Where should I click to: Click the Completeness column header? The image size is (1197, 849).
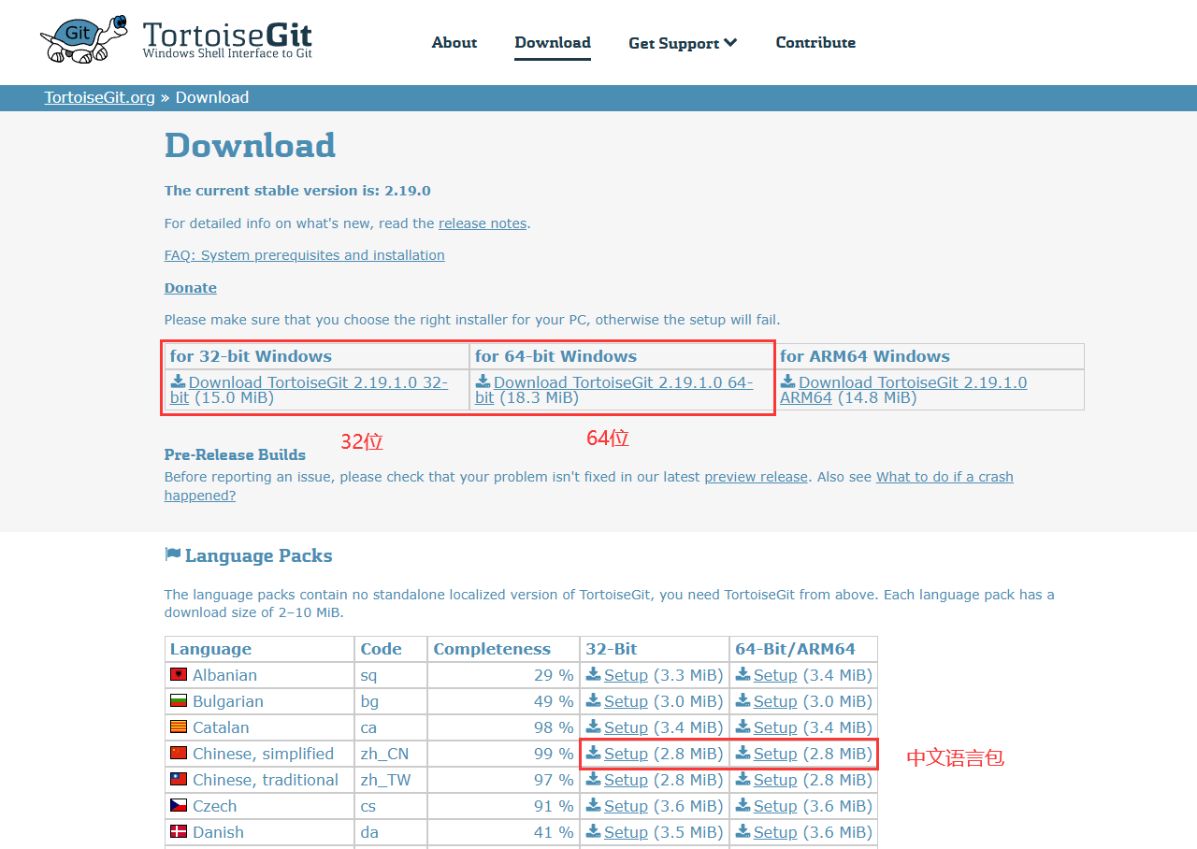(x=504, y=649)
